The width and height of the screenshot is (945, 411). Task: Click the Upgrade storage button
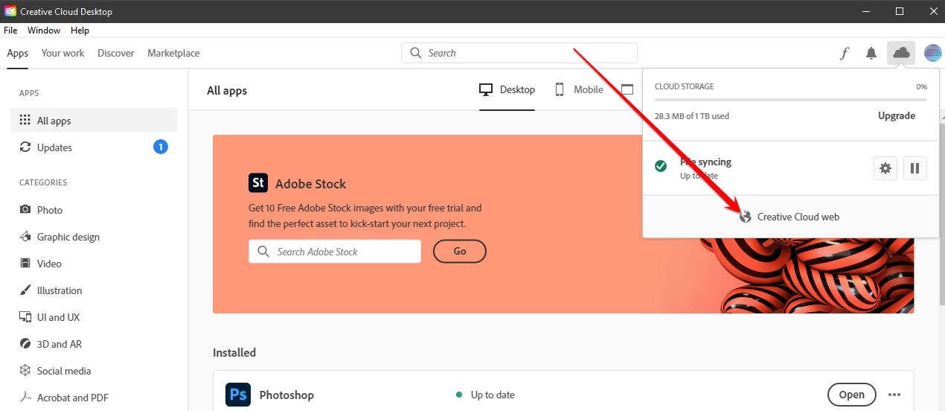tap(897, 115)
